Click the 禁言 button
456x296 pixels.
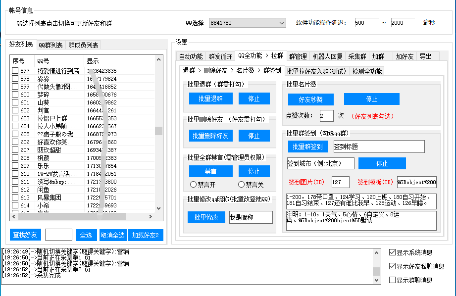tap(210, 171)
